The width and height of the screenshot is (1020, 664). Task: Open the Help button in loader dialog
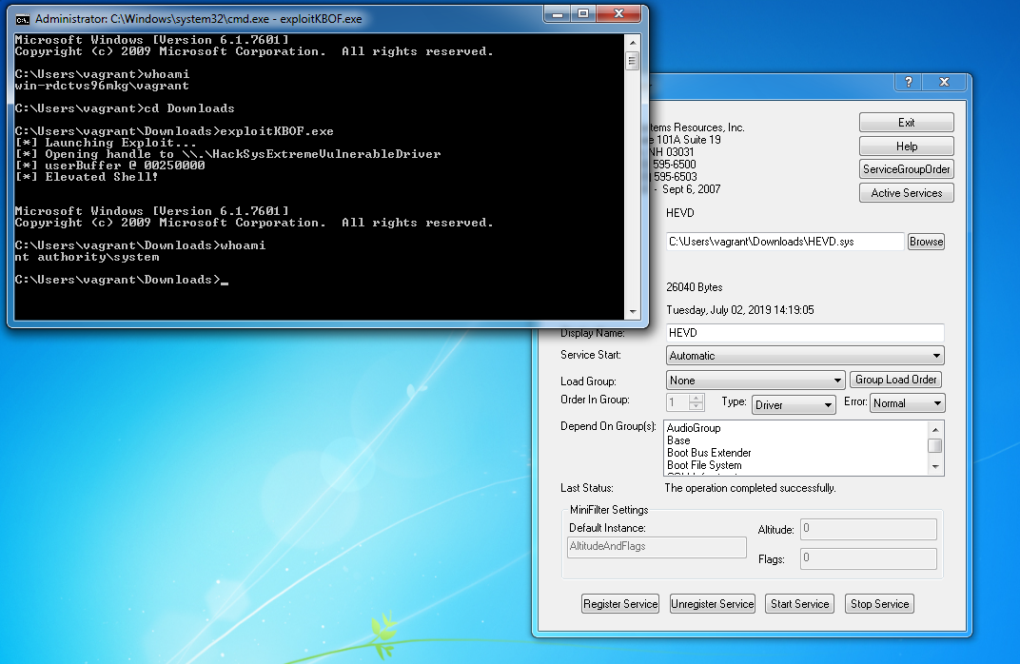click(x=906, y=146)
